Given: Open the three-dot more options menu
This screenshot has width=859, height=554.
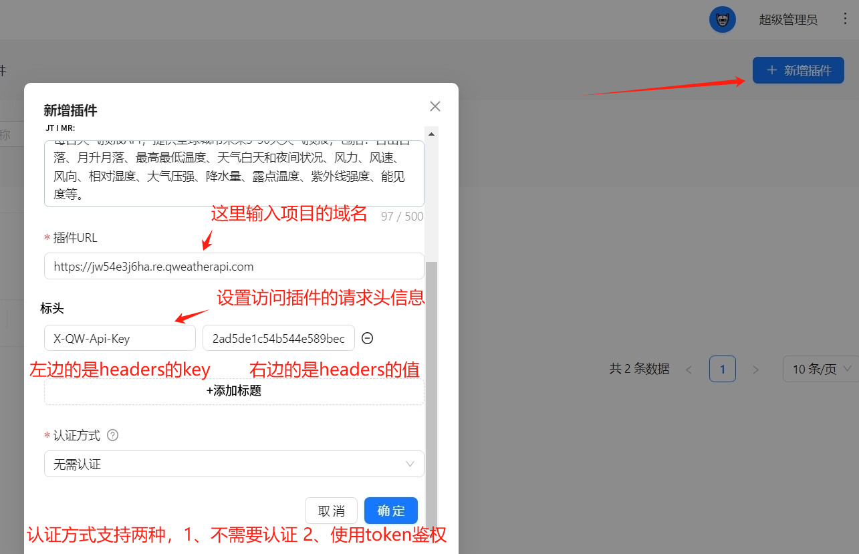Looking at the screenshot, I should point(845,19).
